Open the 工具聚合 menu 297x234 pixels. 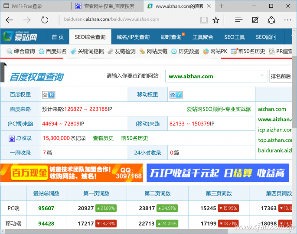(x=202, y=37)
